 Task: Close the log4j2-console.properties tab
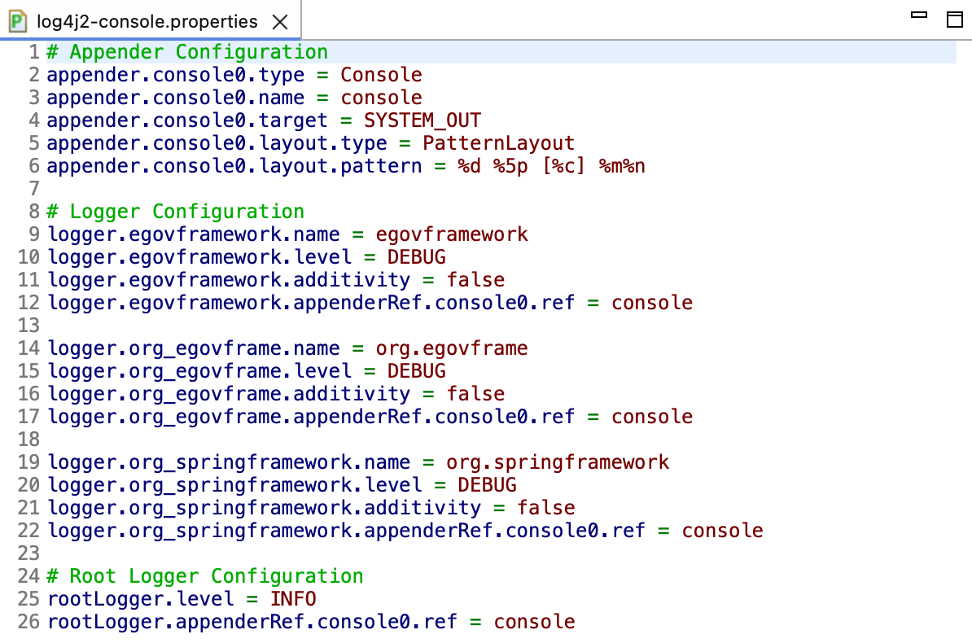280,23
